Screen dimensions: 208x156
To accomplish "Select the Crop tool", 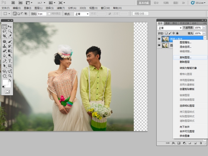I will click(5, 36).
